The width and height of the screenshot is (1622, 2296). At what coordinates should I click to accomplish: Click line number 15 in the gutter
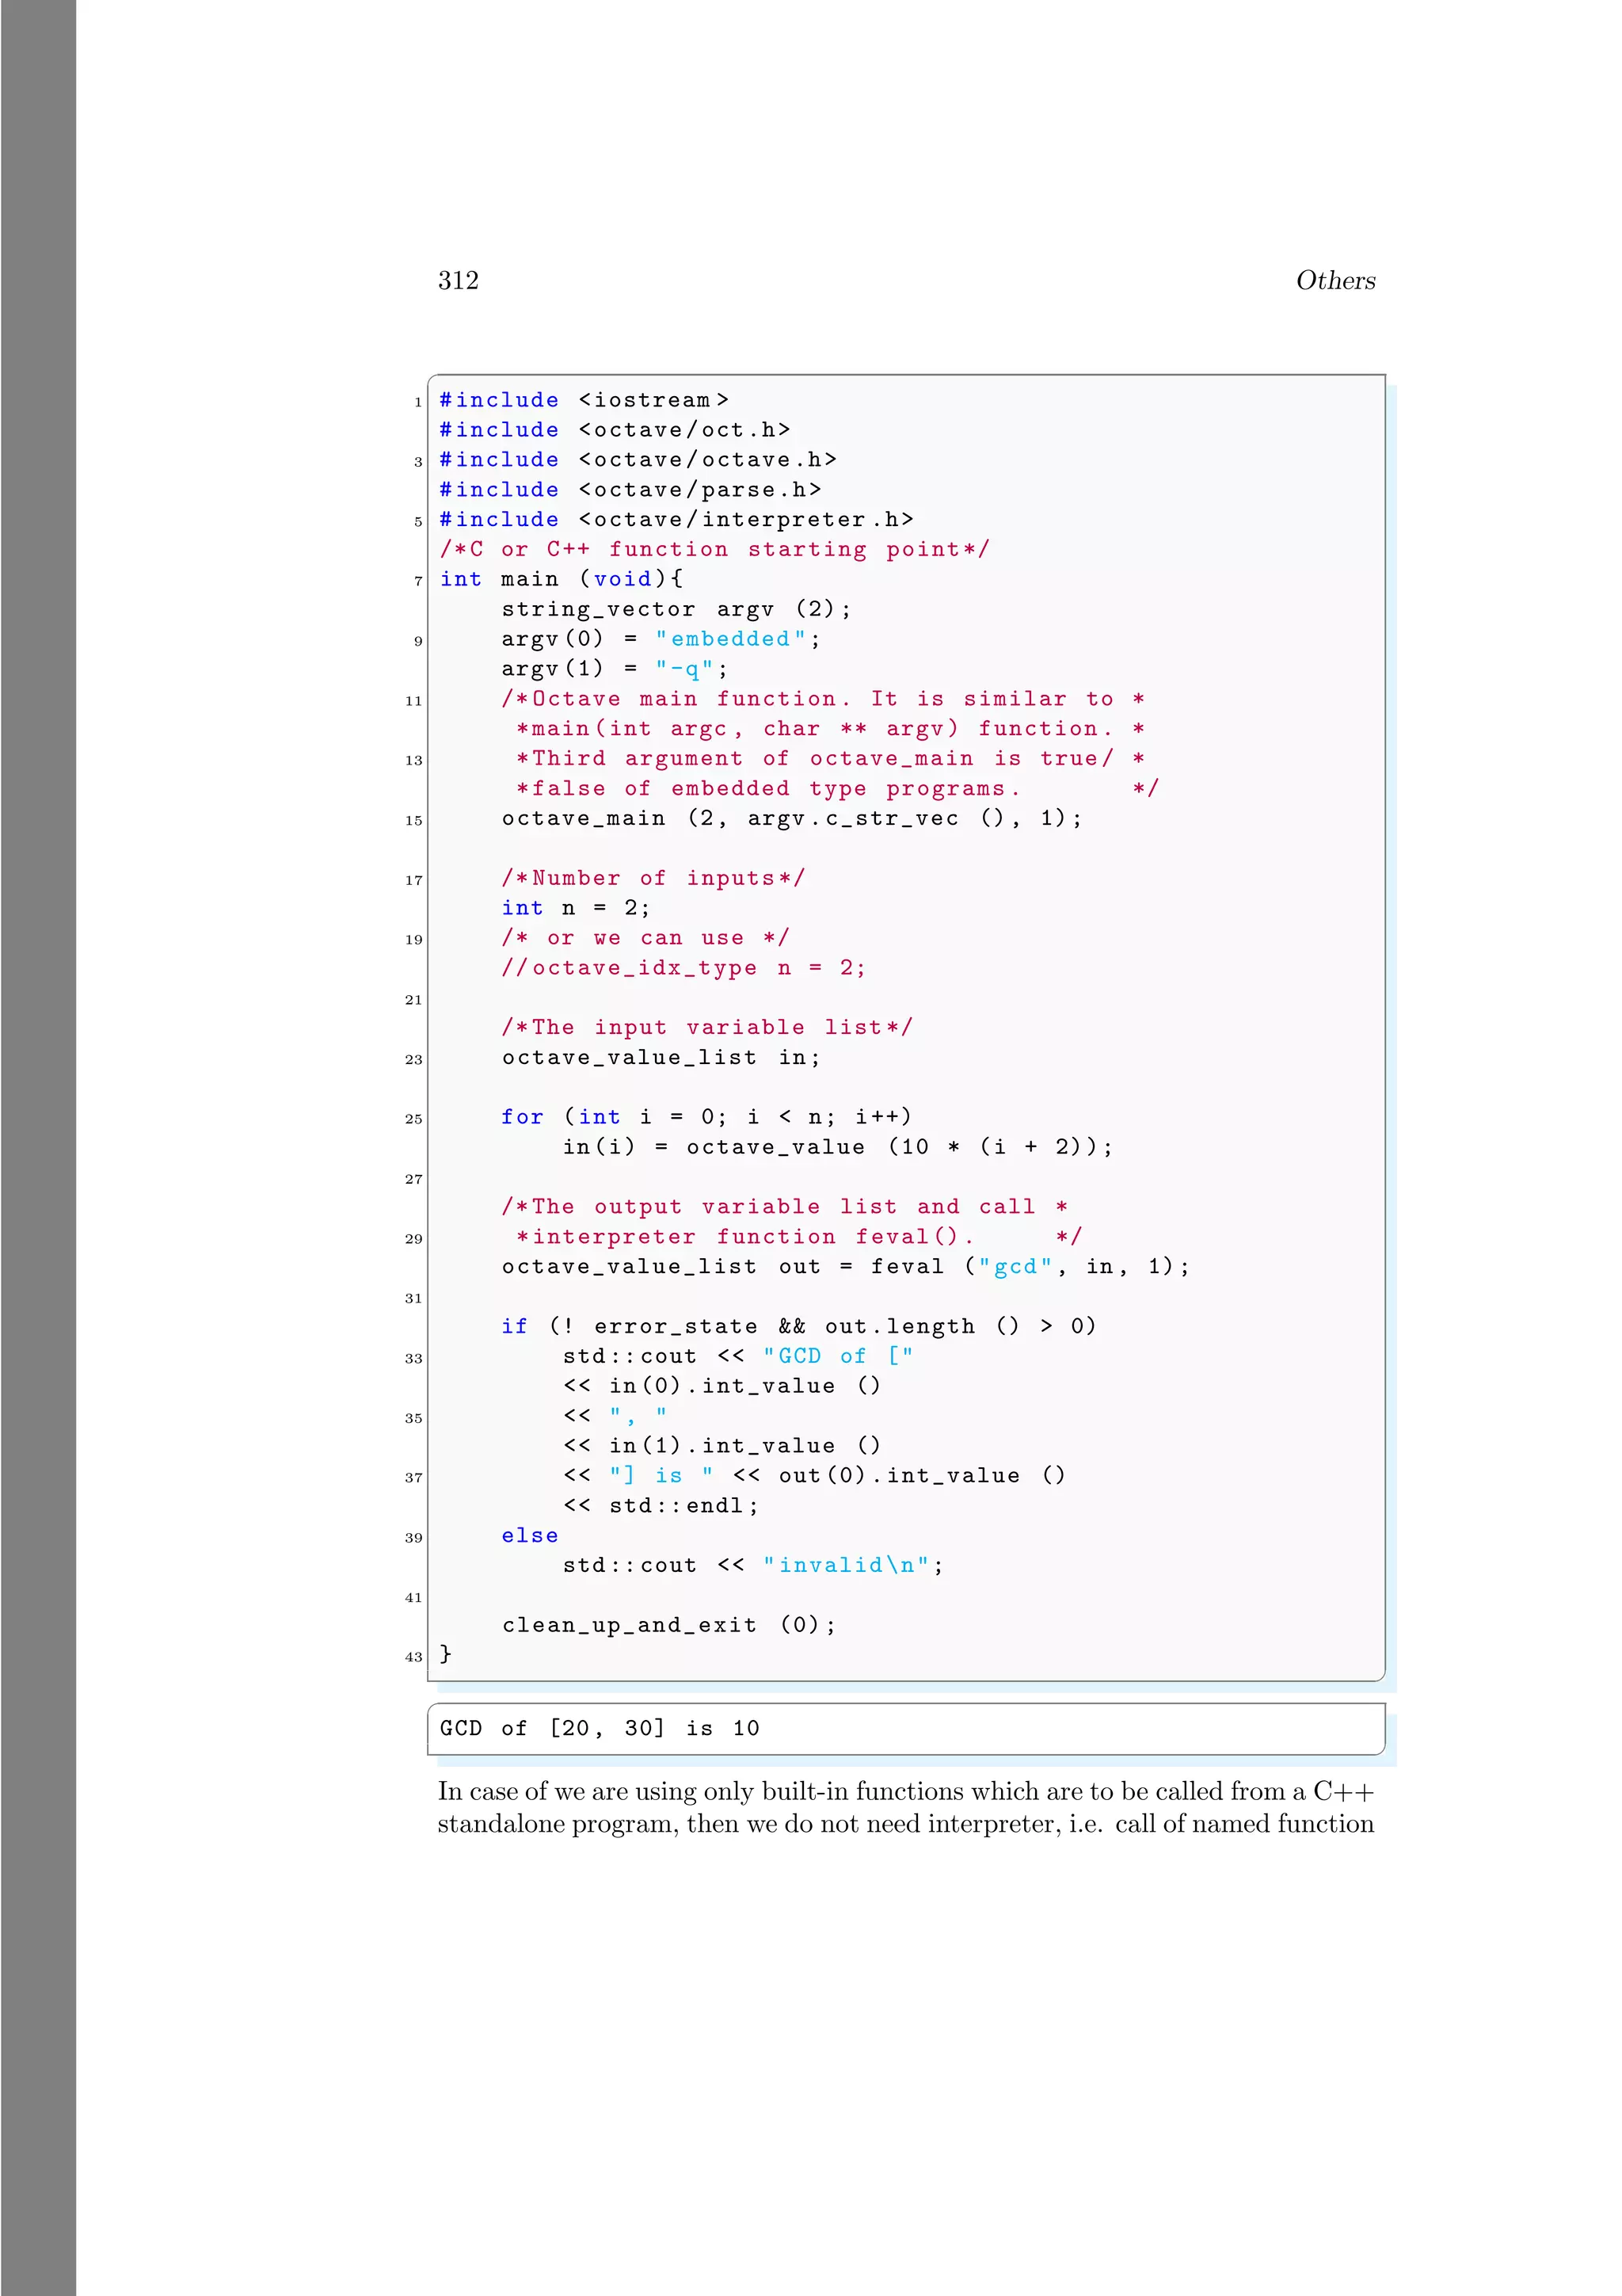413,820
